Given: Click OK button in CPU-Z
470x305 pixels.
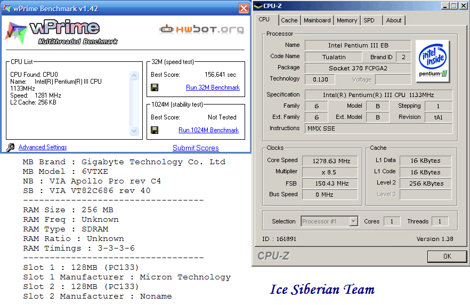Looking at the screenshot, I should click(x=447, y=256).
